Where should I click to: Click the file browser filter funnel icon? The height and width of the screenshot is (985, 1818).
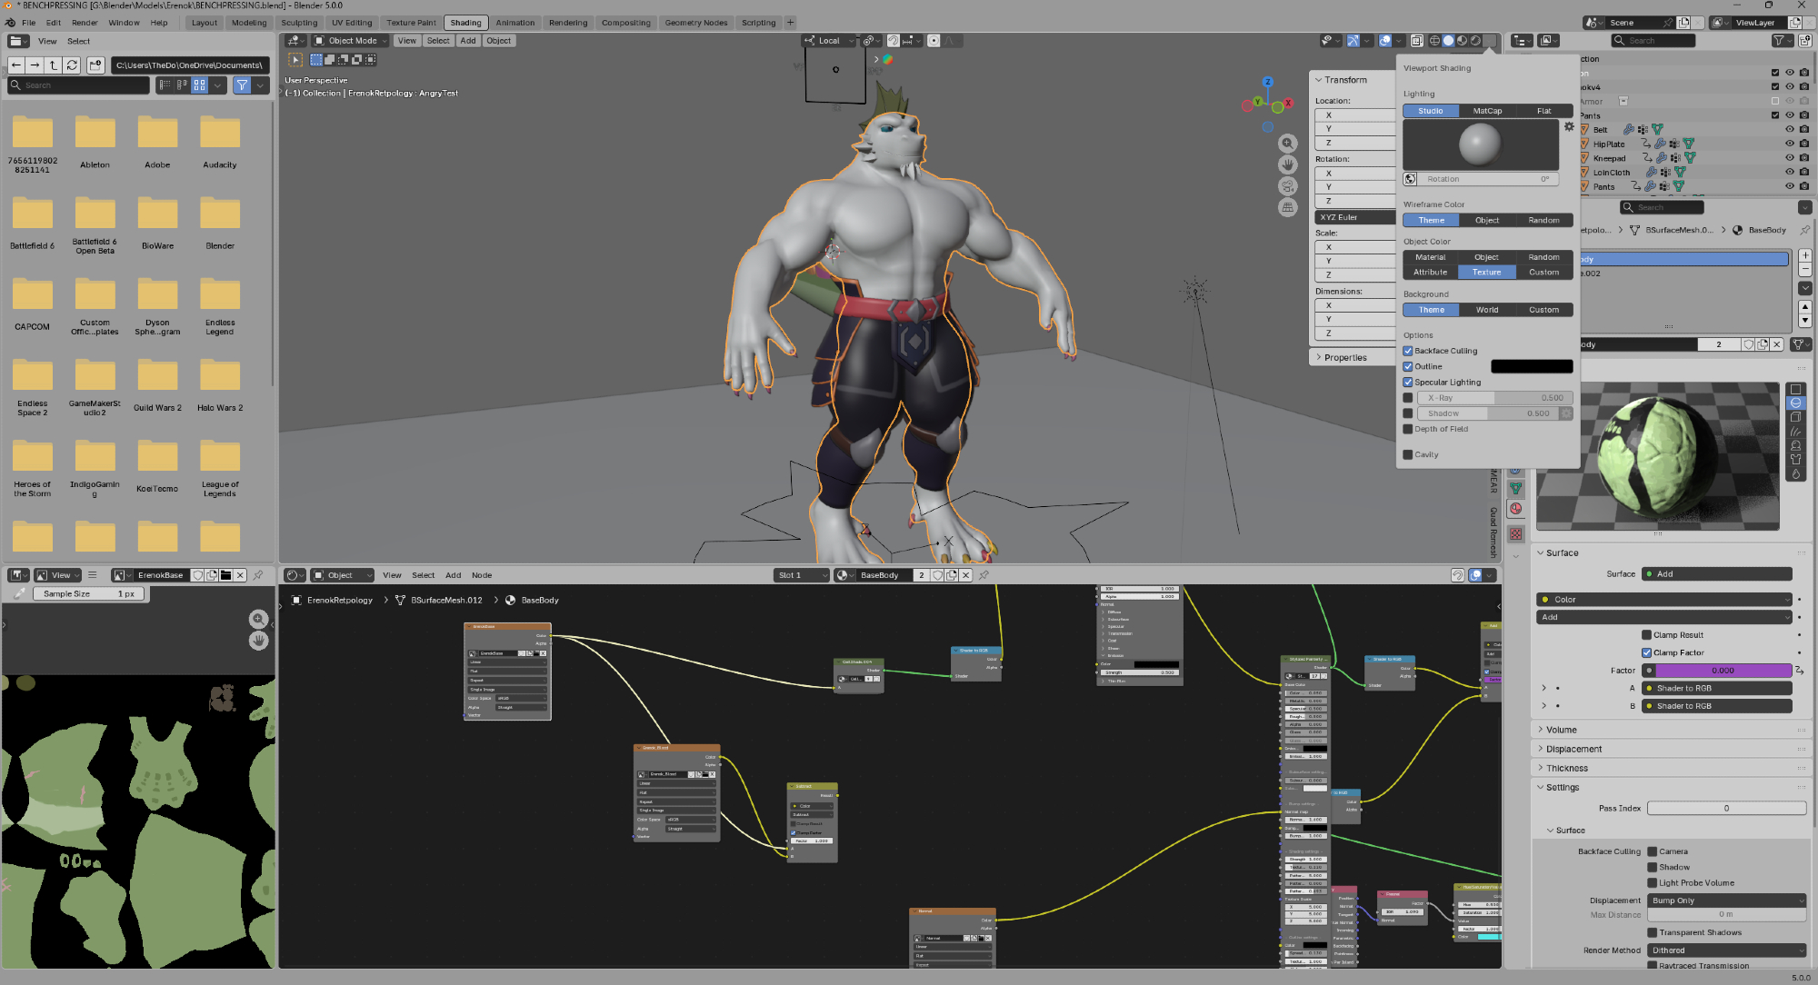tap(242, 85)
